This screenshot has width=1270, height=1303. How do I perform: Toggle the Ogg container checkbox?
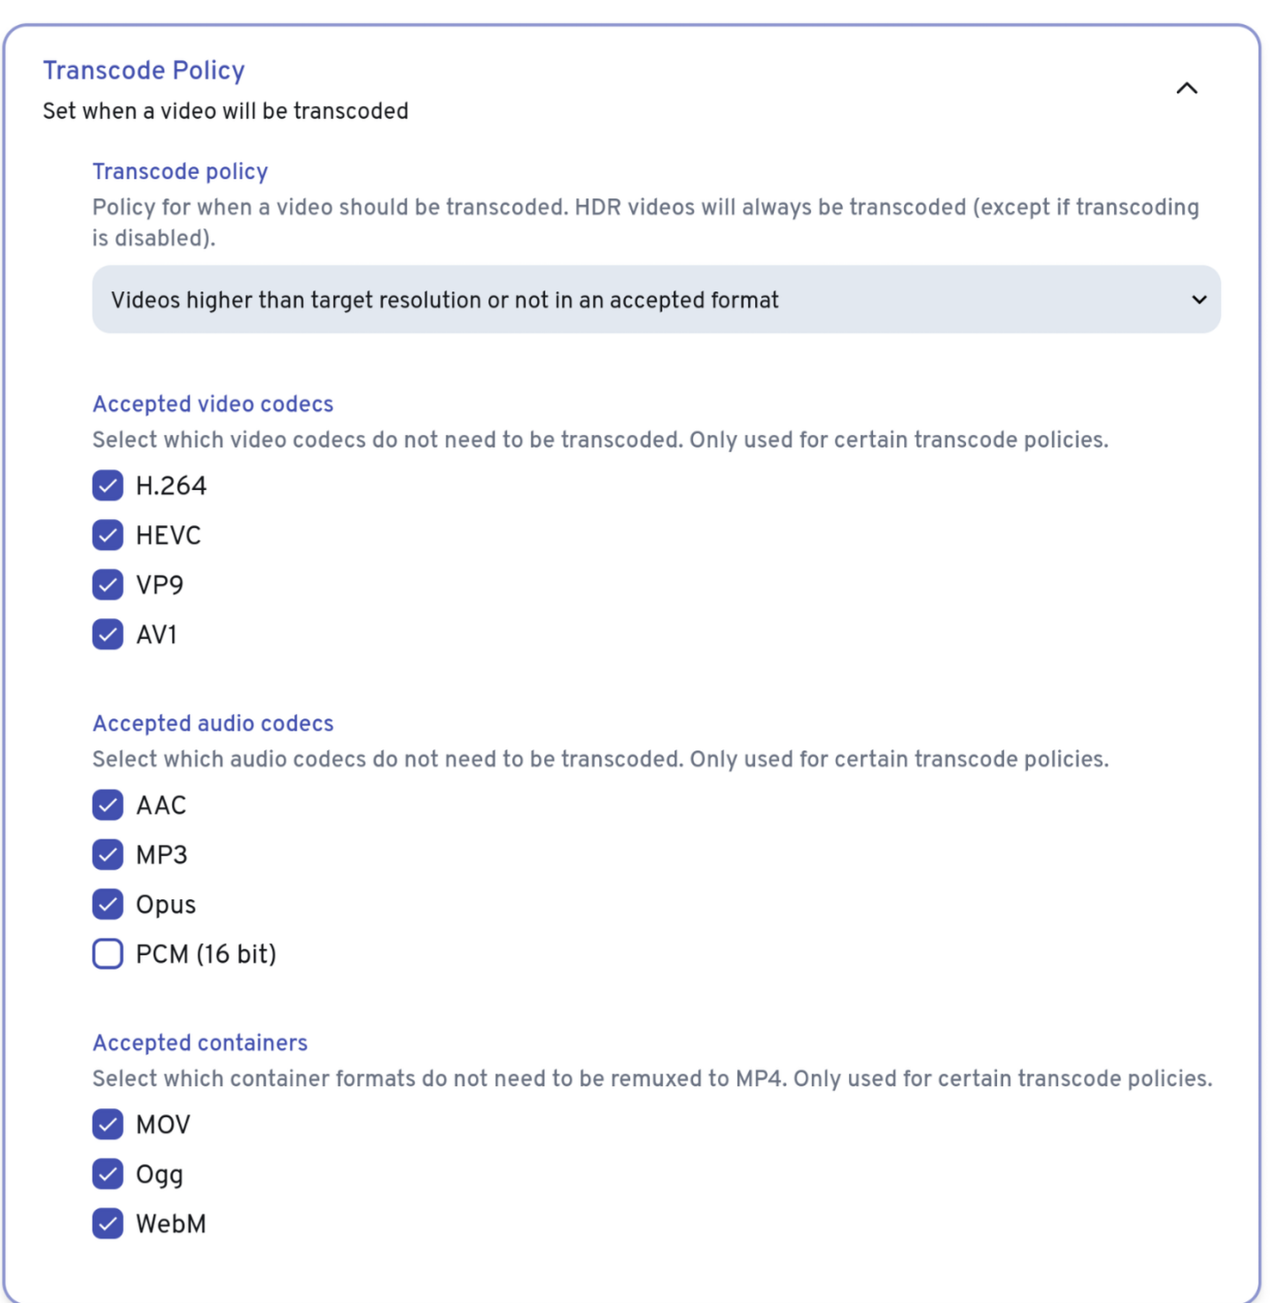point(108,1175)
